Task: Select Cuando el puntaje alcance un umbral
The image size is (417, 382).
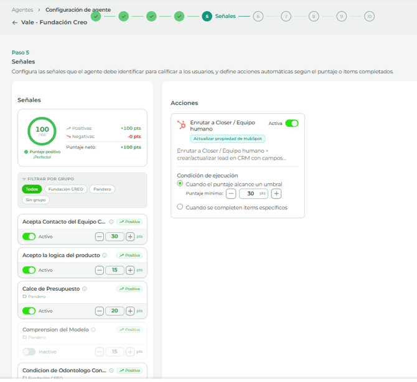Action: tap(180, 184)
